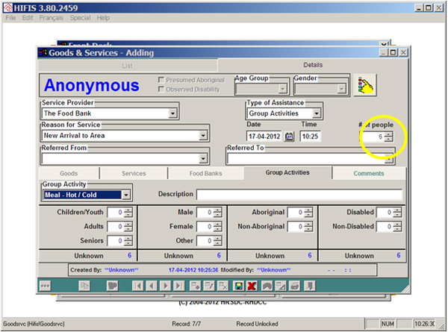Click the red X cancel icon

(252, 286)
